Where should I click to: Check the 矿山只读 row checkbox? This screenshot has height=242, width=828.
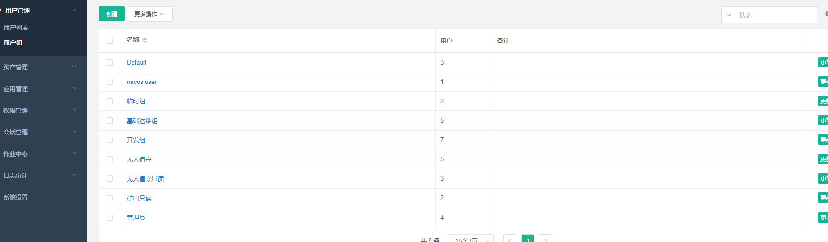pos(110,198)
